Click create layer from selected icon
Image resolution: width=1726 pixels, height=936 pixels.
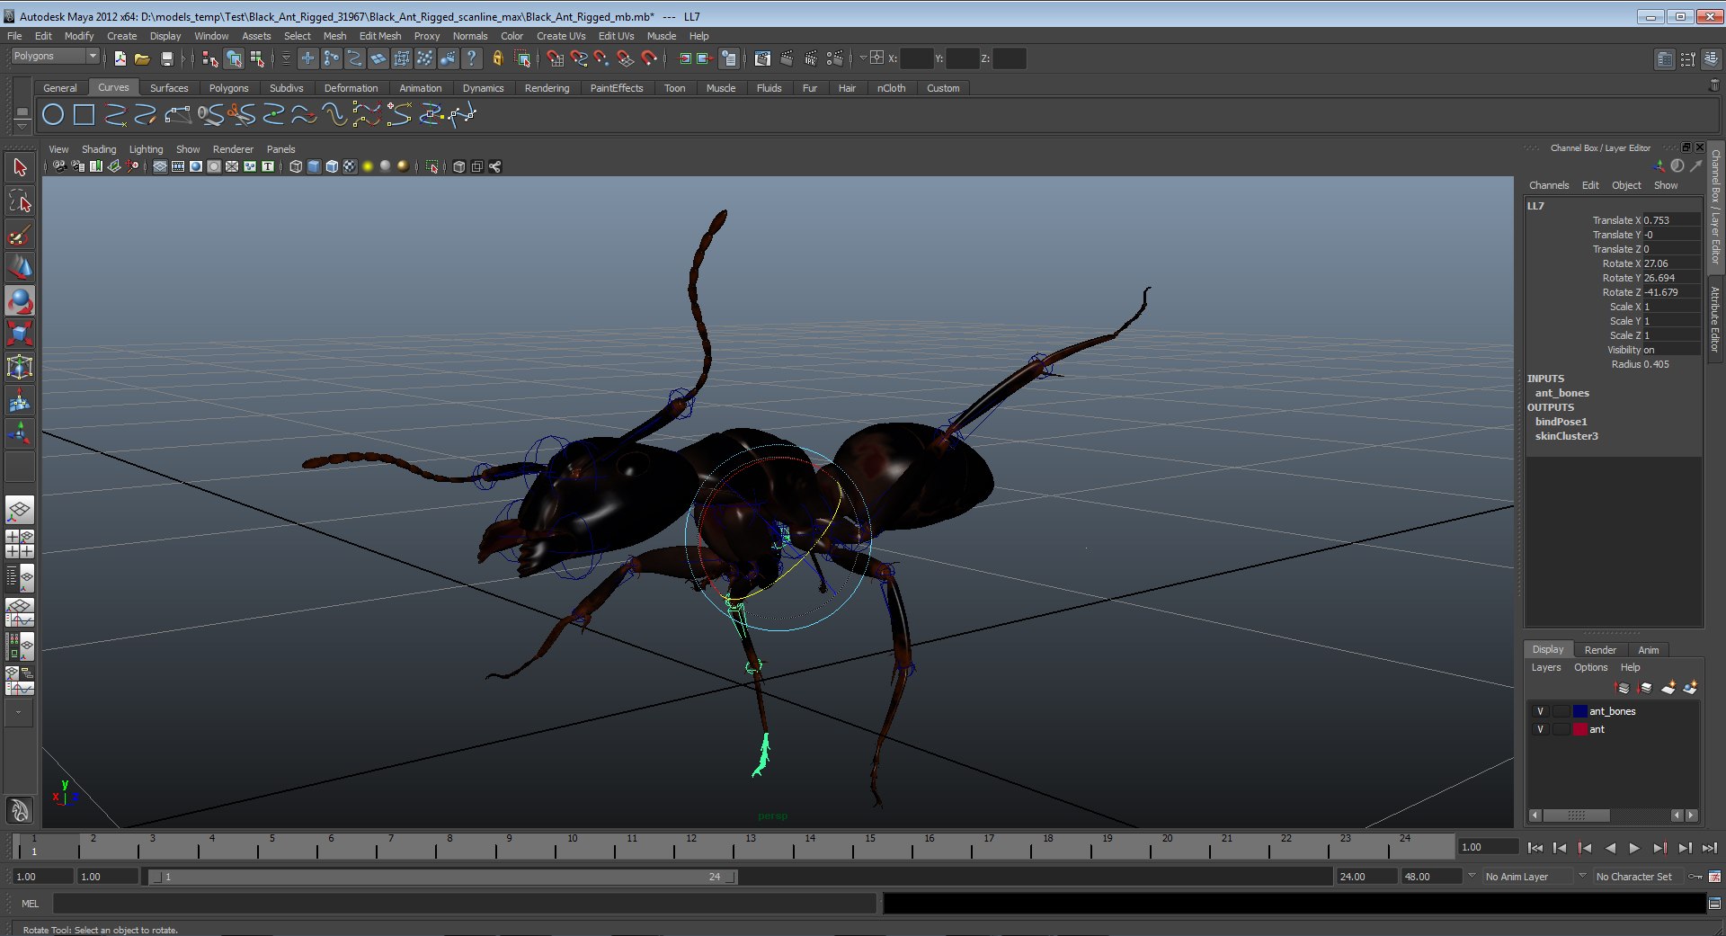(x=1690, y=688)
